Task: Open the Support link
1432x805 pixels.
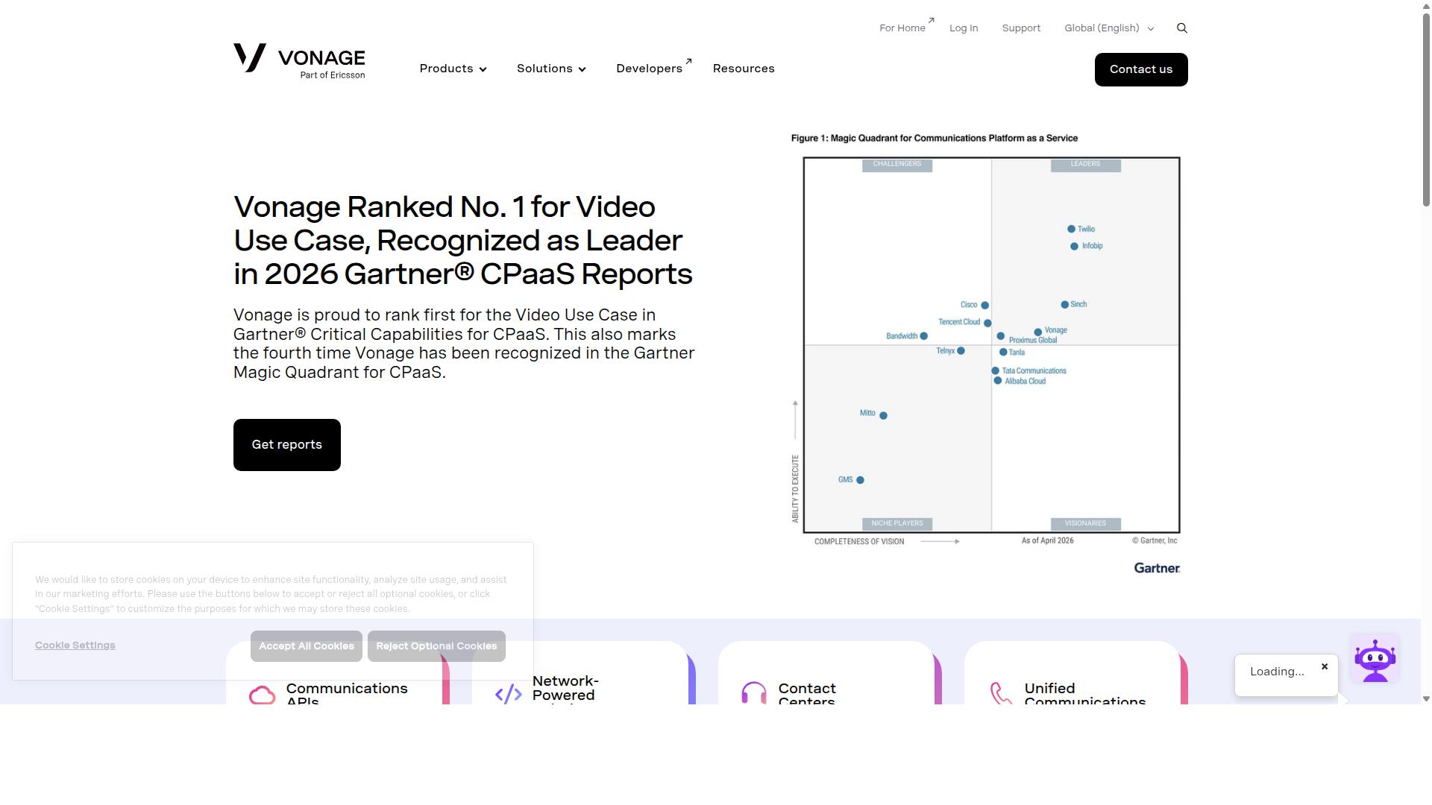Action: 1021,28
